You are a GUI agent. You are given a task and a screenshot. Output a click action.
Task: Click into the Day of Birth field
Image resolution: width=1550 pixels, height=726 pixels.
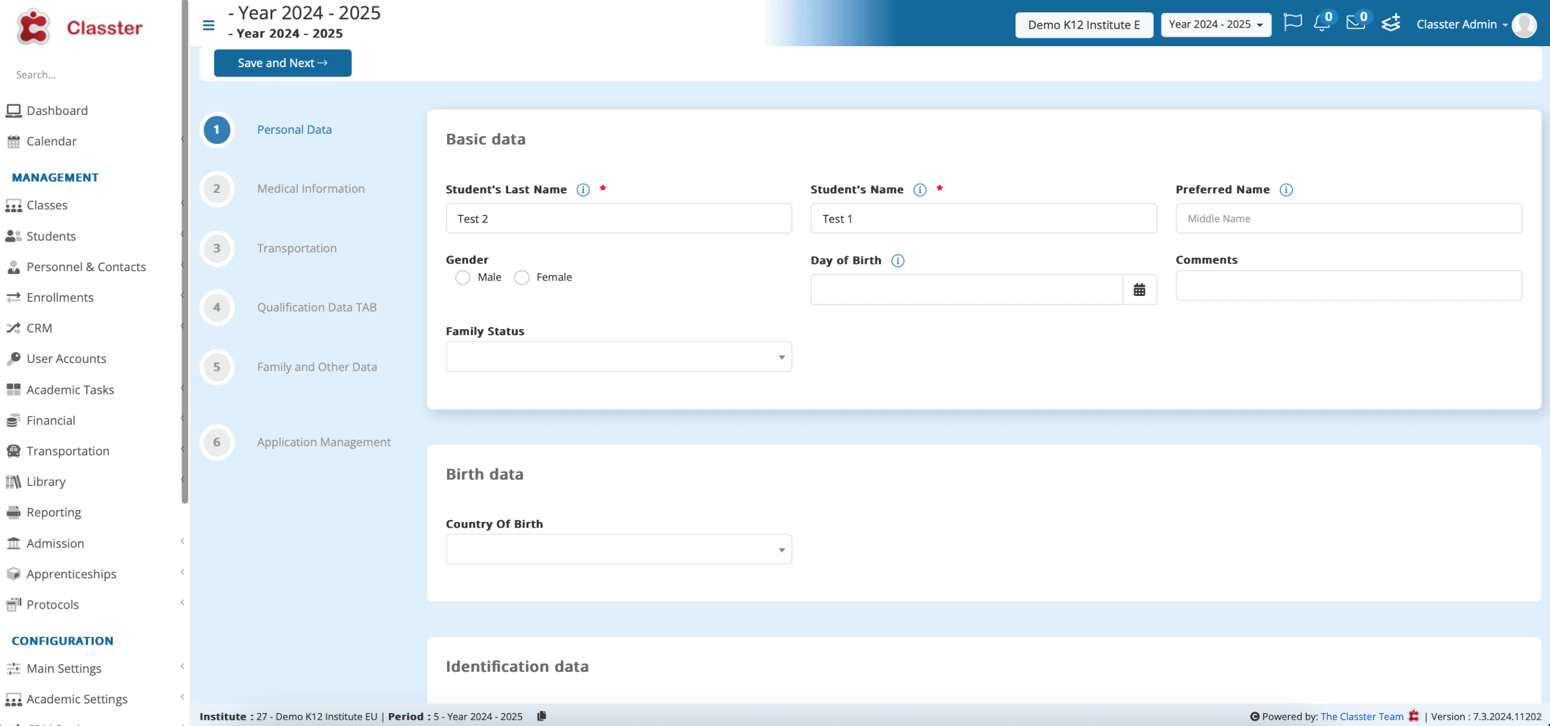(966, 290)
